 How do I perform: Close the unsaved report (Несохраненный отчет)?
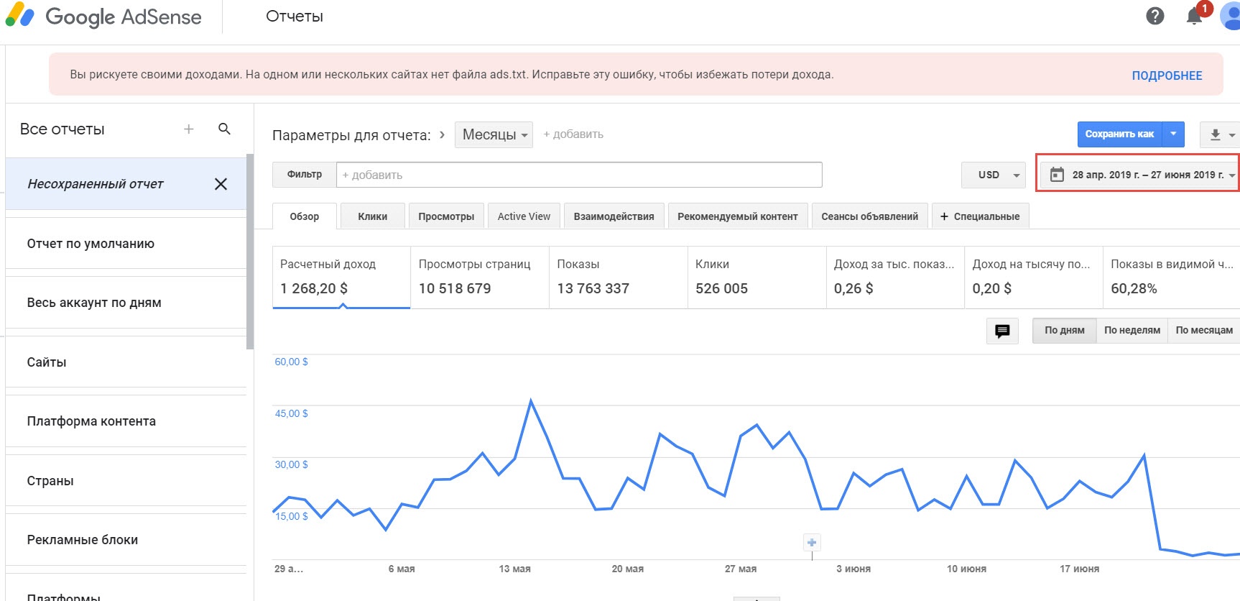pyautogui.click(x=221, y=184)
